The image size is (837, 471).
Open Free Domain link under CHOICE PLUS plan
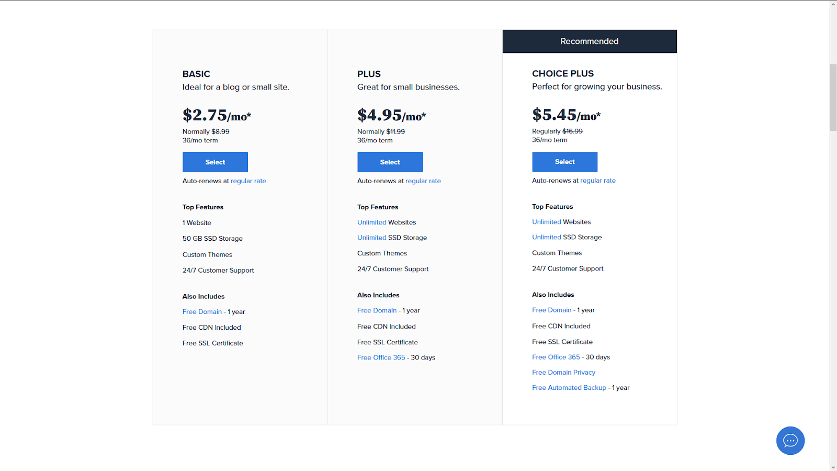click(552, 310)
